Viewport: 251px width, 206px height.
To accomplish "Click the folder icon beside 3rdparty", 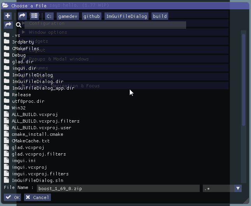I will coord(7,42).
